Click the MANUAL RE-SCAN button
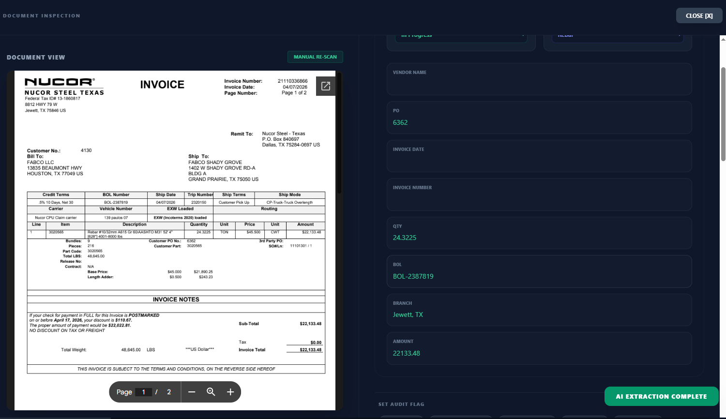The height and width of the screenshot is (419, 726). coord(315,57)
